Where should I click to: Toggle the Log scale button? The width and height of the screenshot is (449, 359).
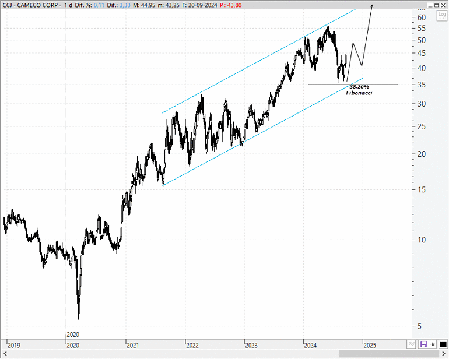pyautogui.click(x=442, y=16)
